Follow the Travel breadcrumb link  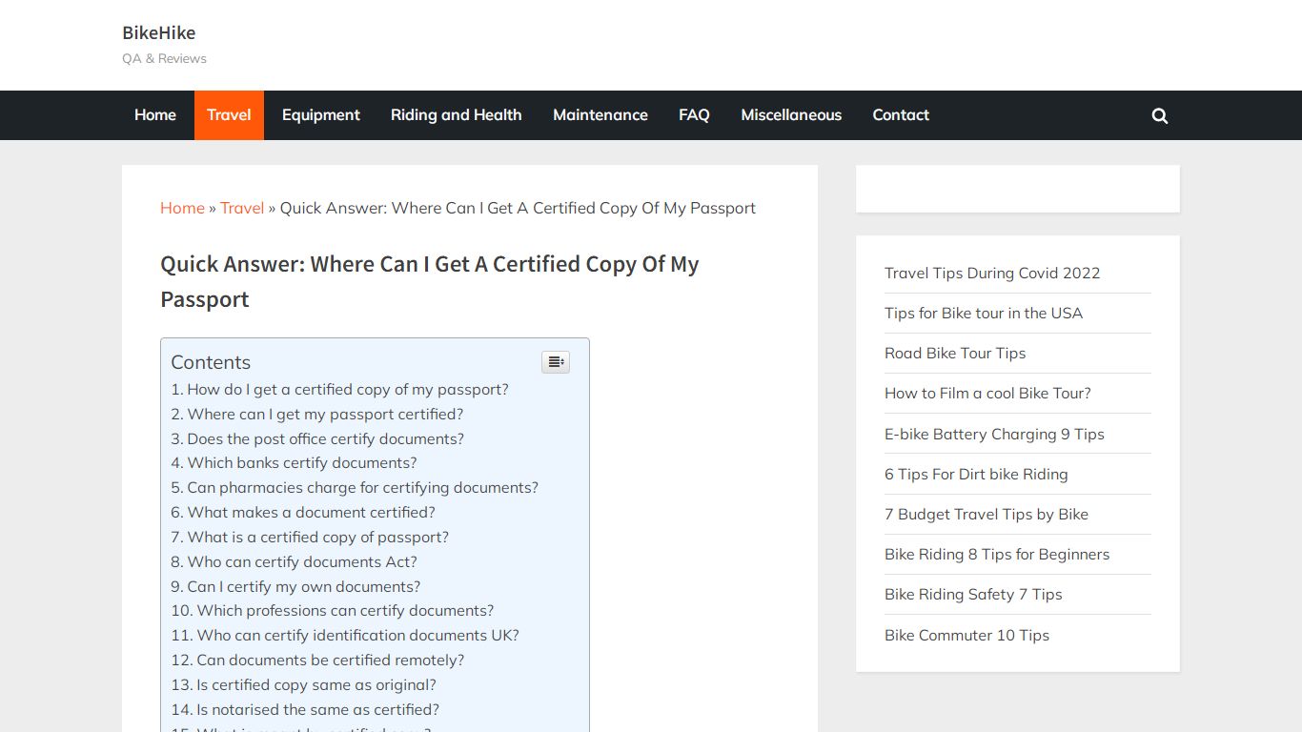[242, 208]
